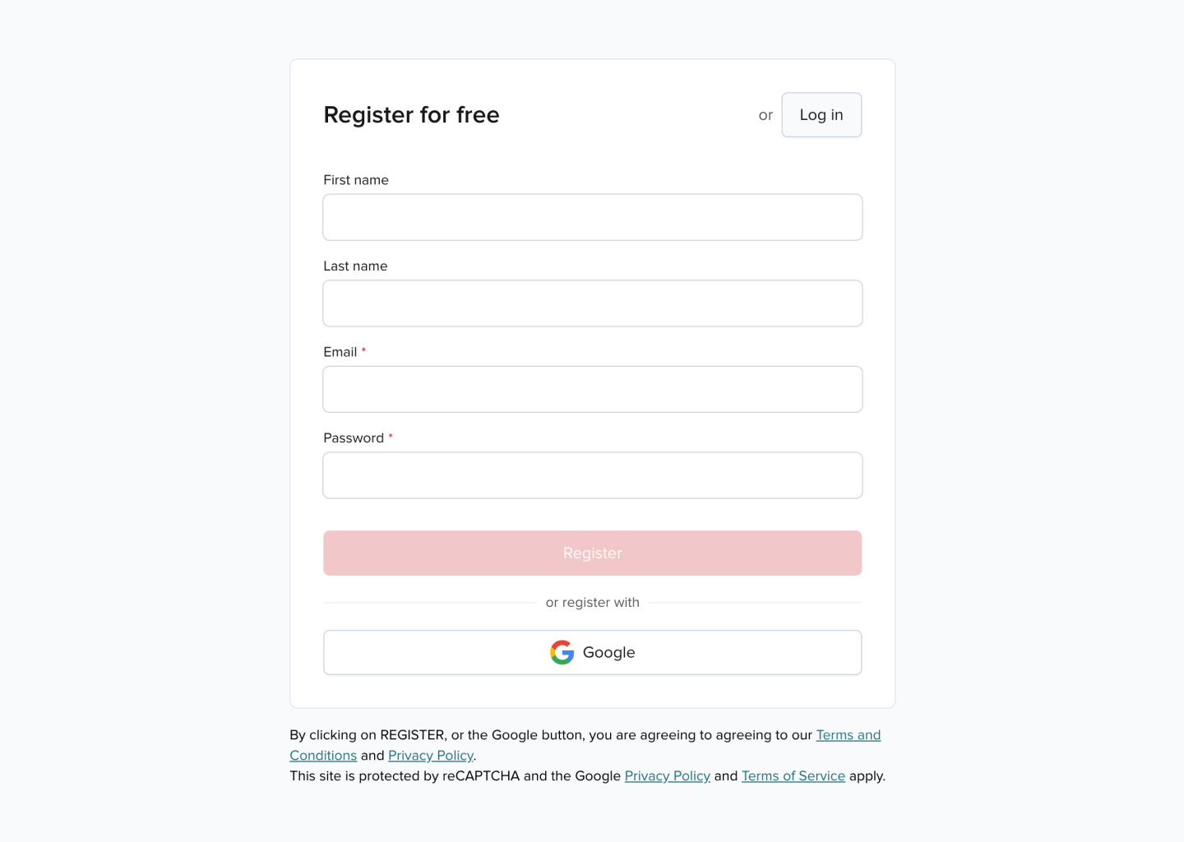This screenshot has width=1184, height=842.
Task: Click the "or register with" divider text
Action: click(592, 602)
